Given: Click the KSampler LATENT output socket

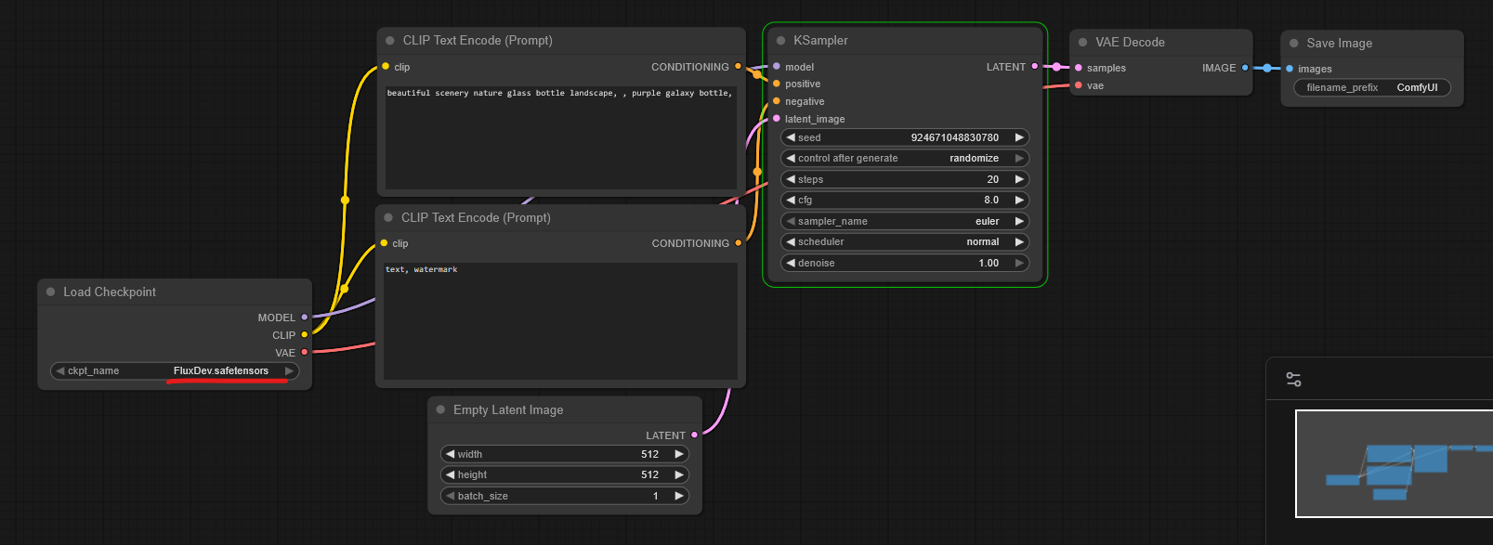Looking at the screenshot, I should coord(1035,66).
